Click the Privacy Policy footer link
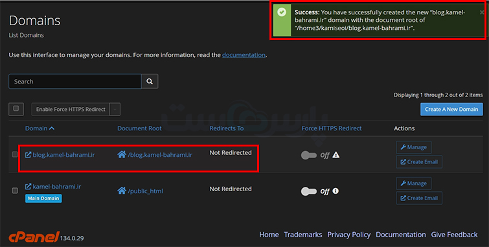This screenshot has width=489, height=247. [348, 235]
